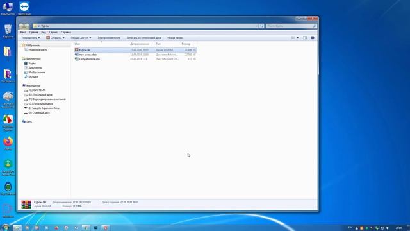Viewport: 410px width, 231px height.
Task: Select the .docx file name in the list
Action: 88,55
